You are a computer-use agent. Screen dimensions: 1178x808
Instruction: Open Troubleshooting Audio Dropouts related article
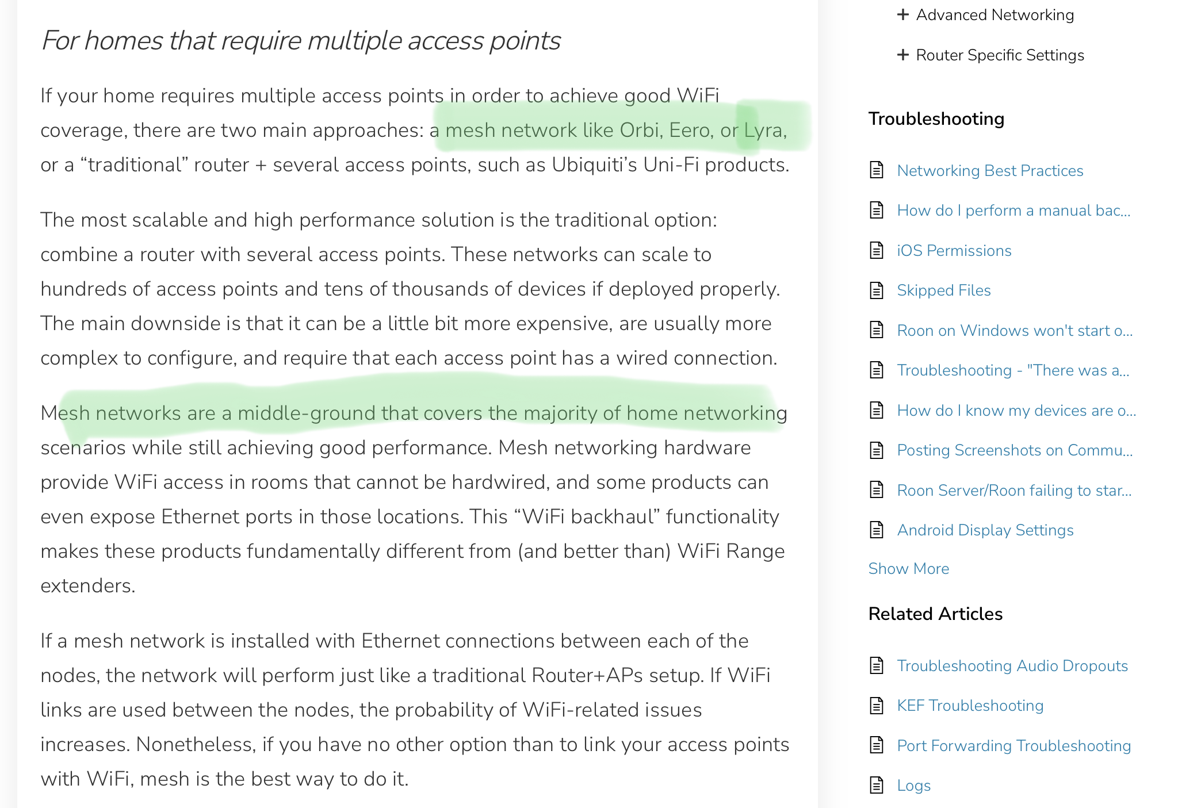tap(1012, 666)
